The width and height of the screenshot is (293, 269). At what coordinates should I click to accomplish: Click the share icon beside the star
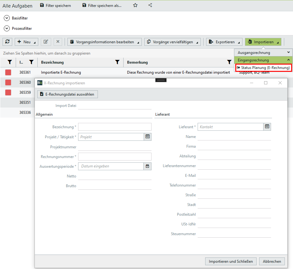coord(150,5)
